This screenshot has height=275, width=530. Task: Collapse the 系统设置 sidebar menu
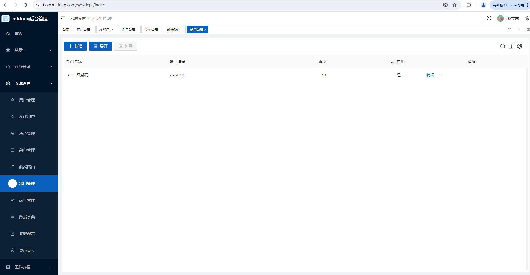29,83
